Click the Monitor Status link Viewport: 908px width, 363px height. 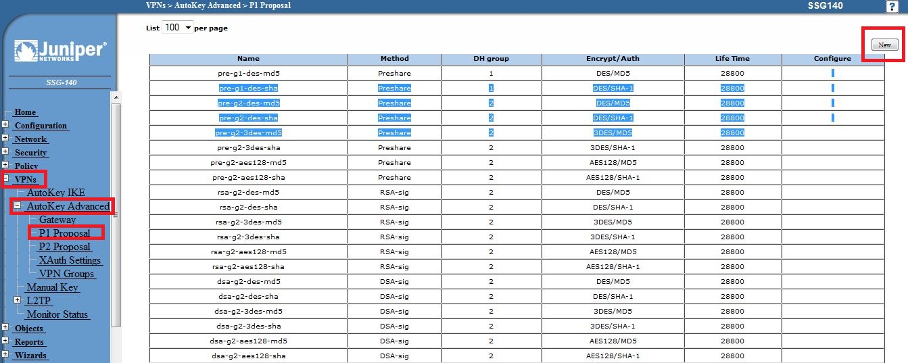tap(58, 314)
